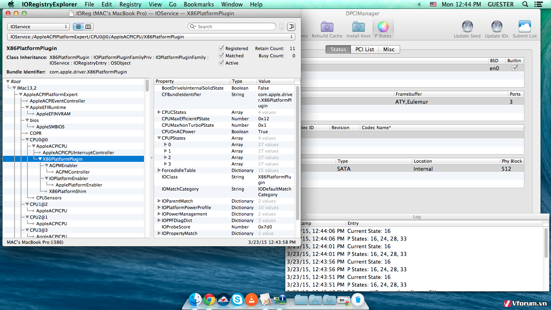
Task: Select P States in DPCIManager toolbar
Action: pyautogui.click(x=383, y=29)
